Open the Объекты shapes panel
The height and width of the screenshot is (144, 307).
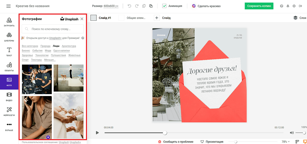pyautogui.click(x=9, y=67)
